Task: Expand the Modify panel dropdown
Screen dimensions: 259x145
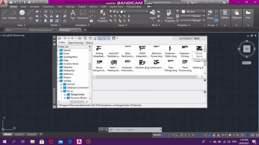Action: click(55, 25)
